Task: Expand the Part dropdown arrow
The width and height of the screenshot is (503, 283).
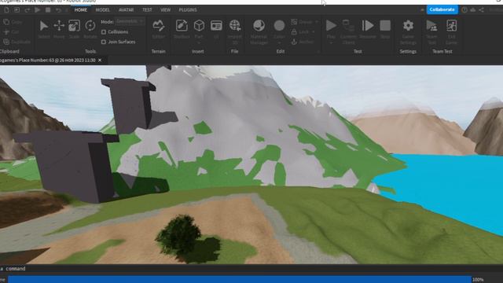Action: click(x=199, y=42)
